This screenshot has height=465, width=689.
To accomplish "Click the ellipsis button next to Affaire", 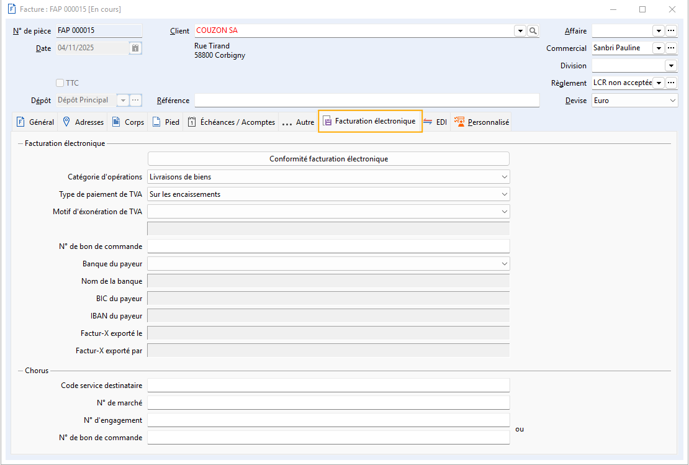I will (x=671, y=31).
